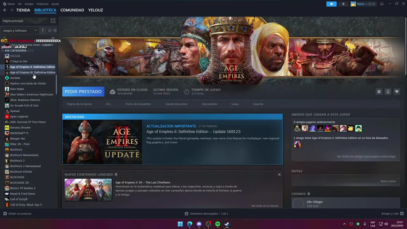Open the Discusiones tab
This screenshot has height=229, width=407.
pyautogui.click(x=210, y=104)
